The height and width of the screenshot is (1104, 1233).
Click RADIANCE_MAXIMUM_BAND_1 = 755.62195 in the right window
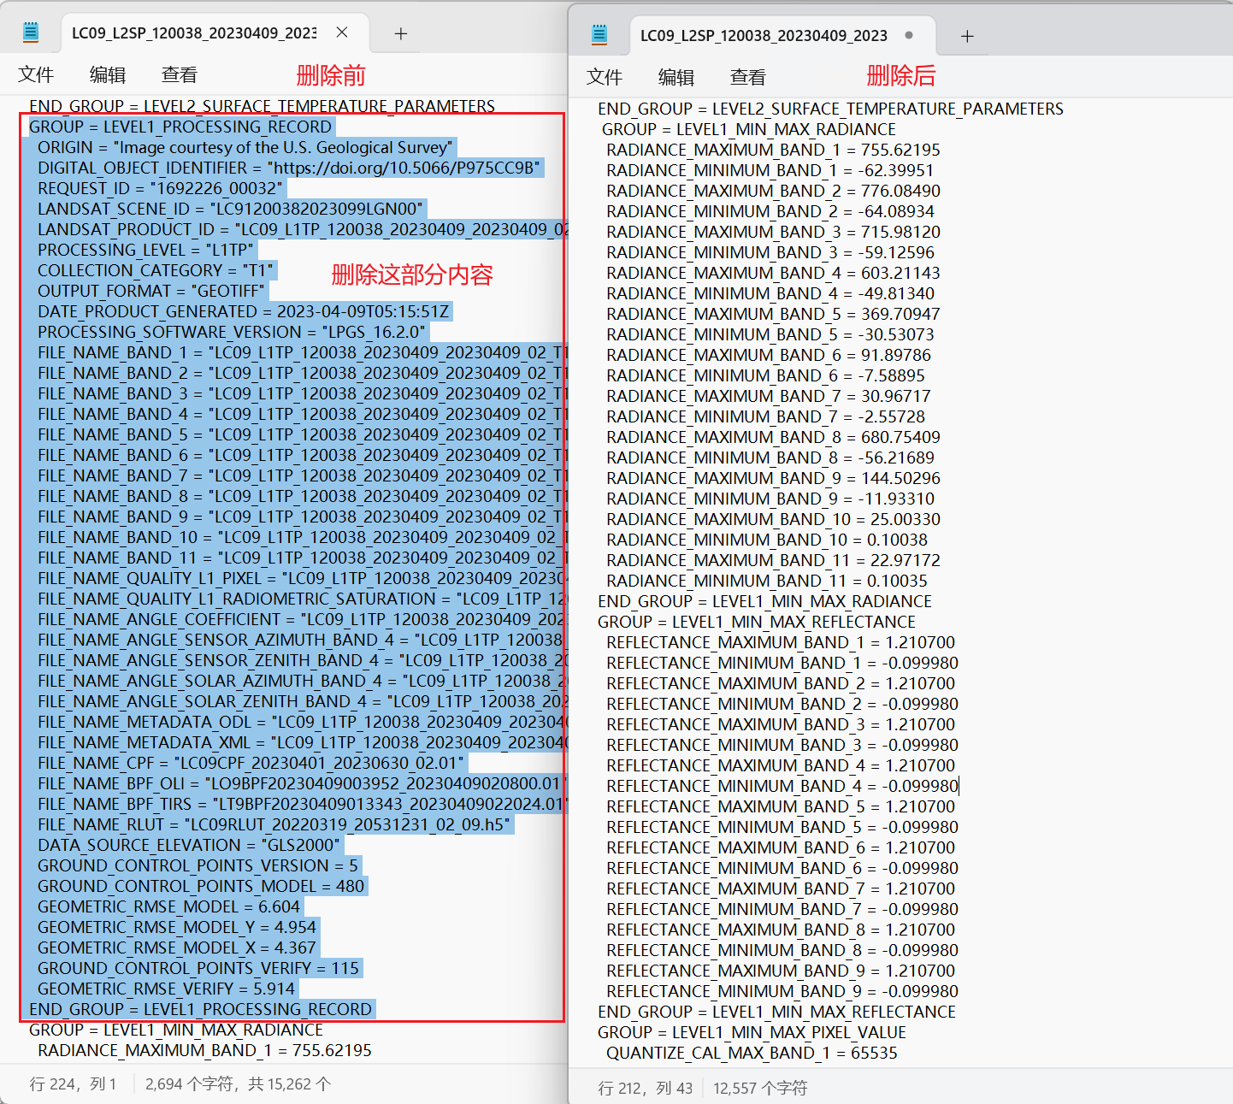(773, 150)
